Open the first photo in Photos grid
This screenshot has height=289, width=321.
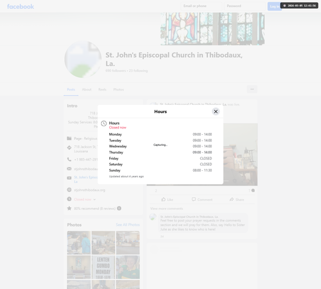(x=79, y=243)
